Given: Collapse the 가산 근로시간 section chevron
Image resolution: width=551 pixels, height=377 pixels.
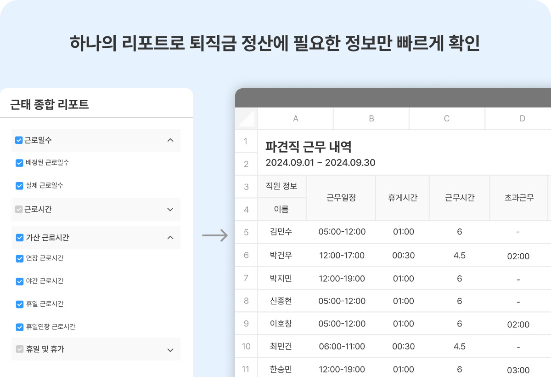Looking at the screenshot, I should (170, 238).
